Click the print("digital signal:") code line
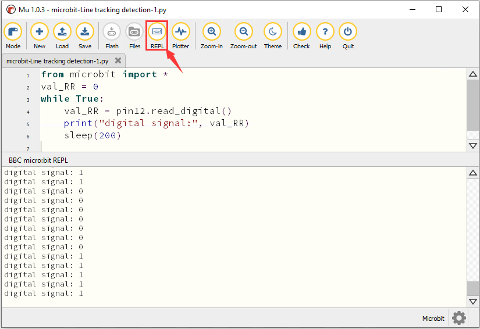The height and width of the screenshot is (329, 480). point(157,123)
